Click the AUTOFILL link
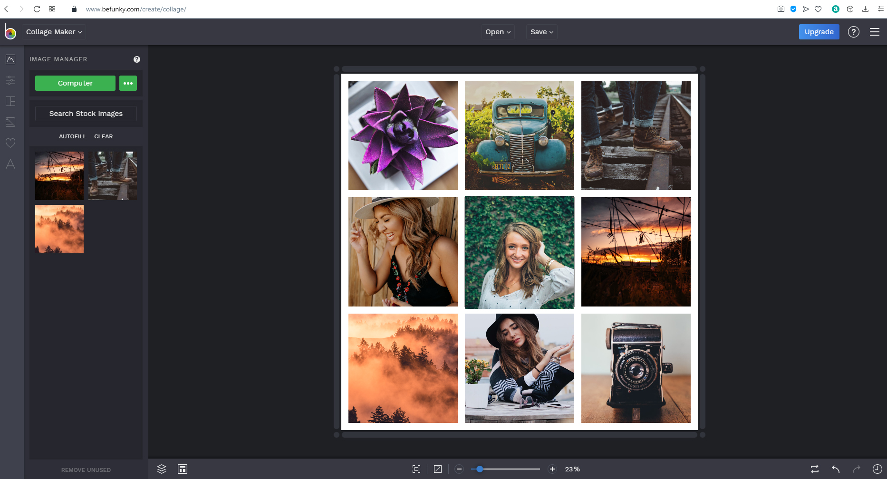The height and width of the screenshot is (479, 887). (x=73, y=136)
